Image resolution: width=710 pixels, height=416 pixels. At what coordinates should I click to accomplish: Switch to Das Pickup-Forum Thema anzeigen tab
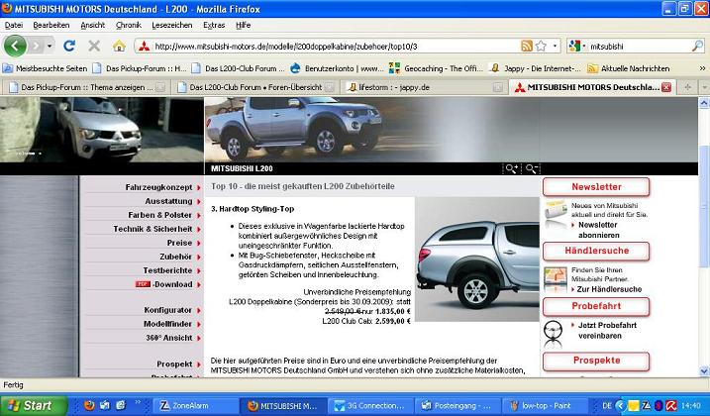(x=86, y=87)
